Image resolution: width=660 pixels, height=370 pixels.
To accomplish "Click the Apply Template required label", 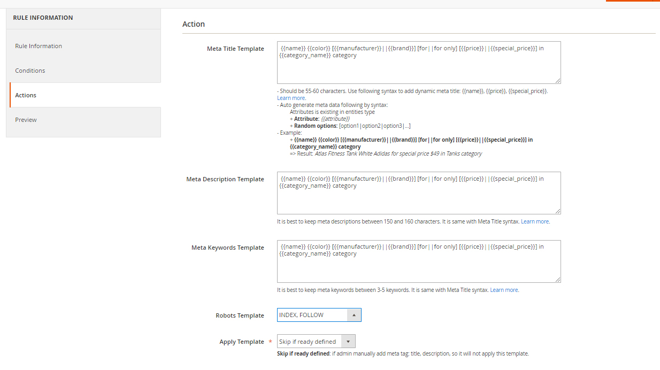I will tap(242, 342).
